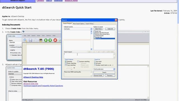Switch to More Search Options tab
The height and width of the screenshot is (101, 179).
(79, 24)
